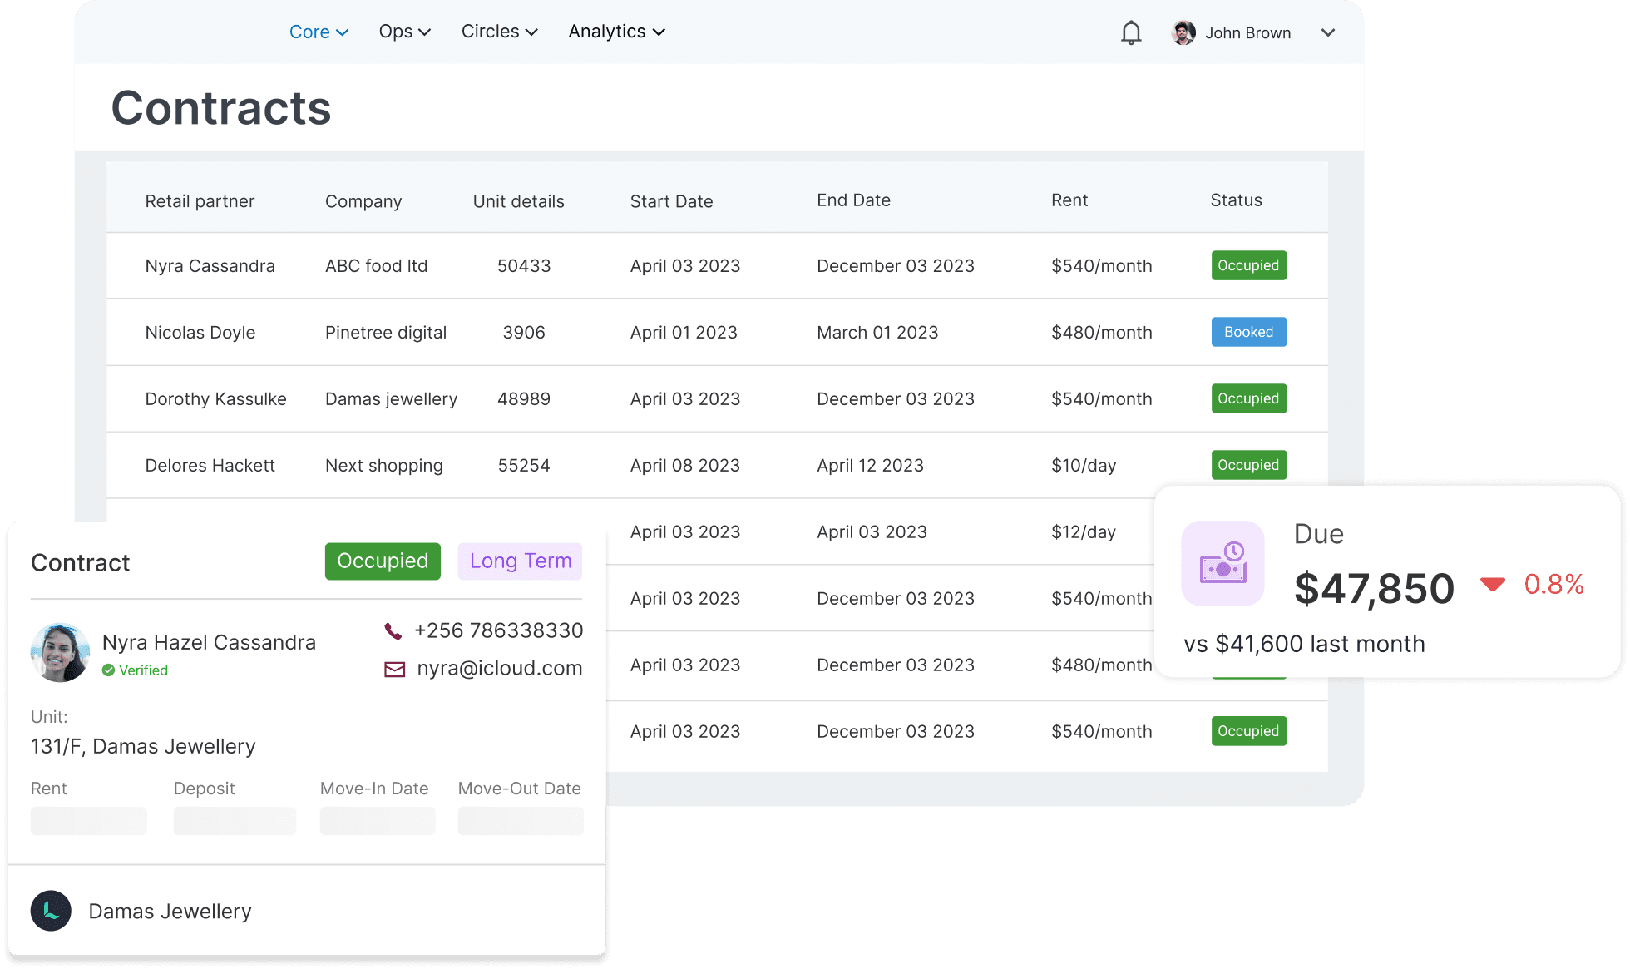Open the Ops dropdown menu
Screen dimensions: 1630x969
tap(404, 32)
